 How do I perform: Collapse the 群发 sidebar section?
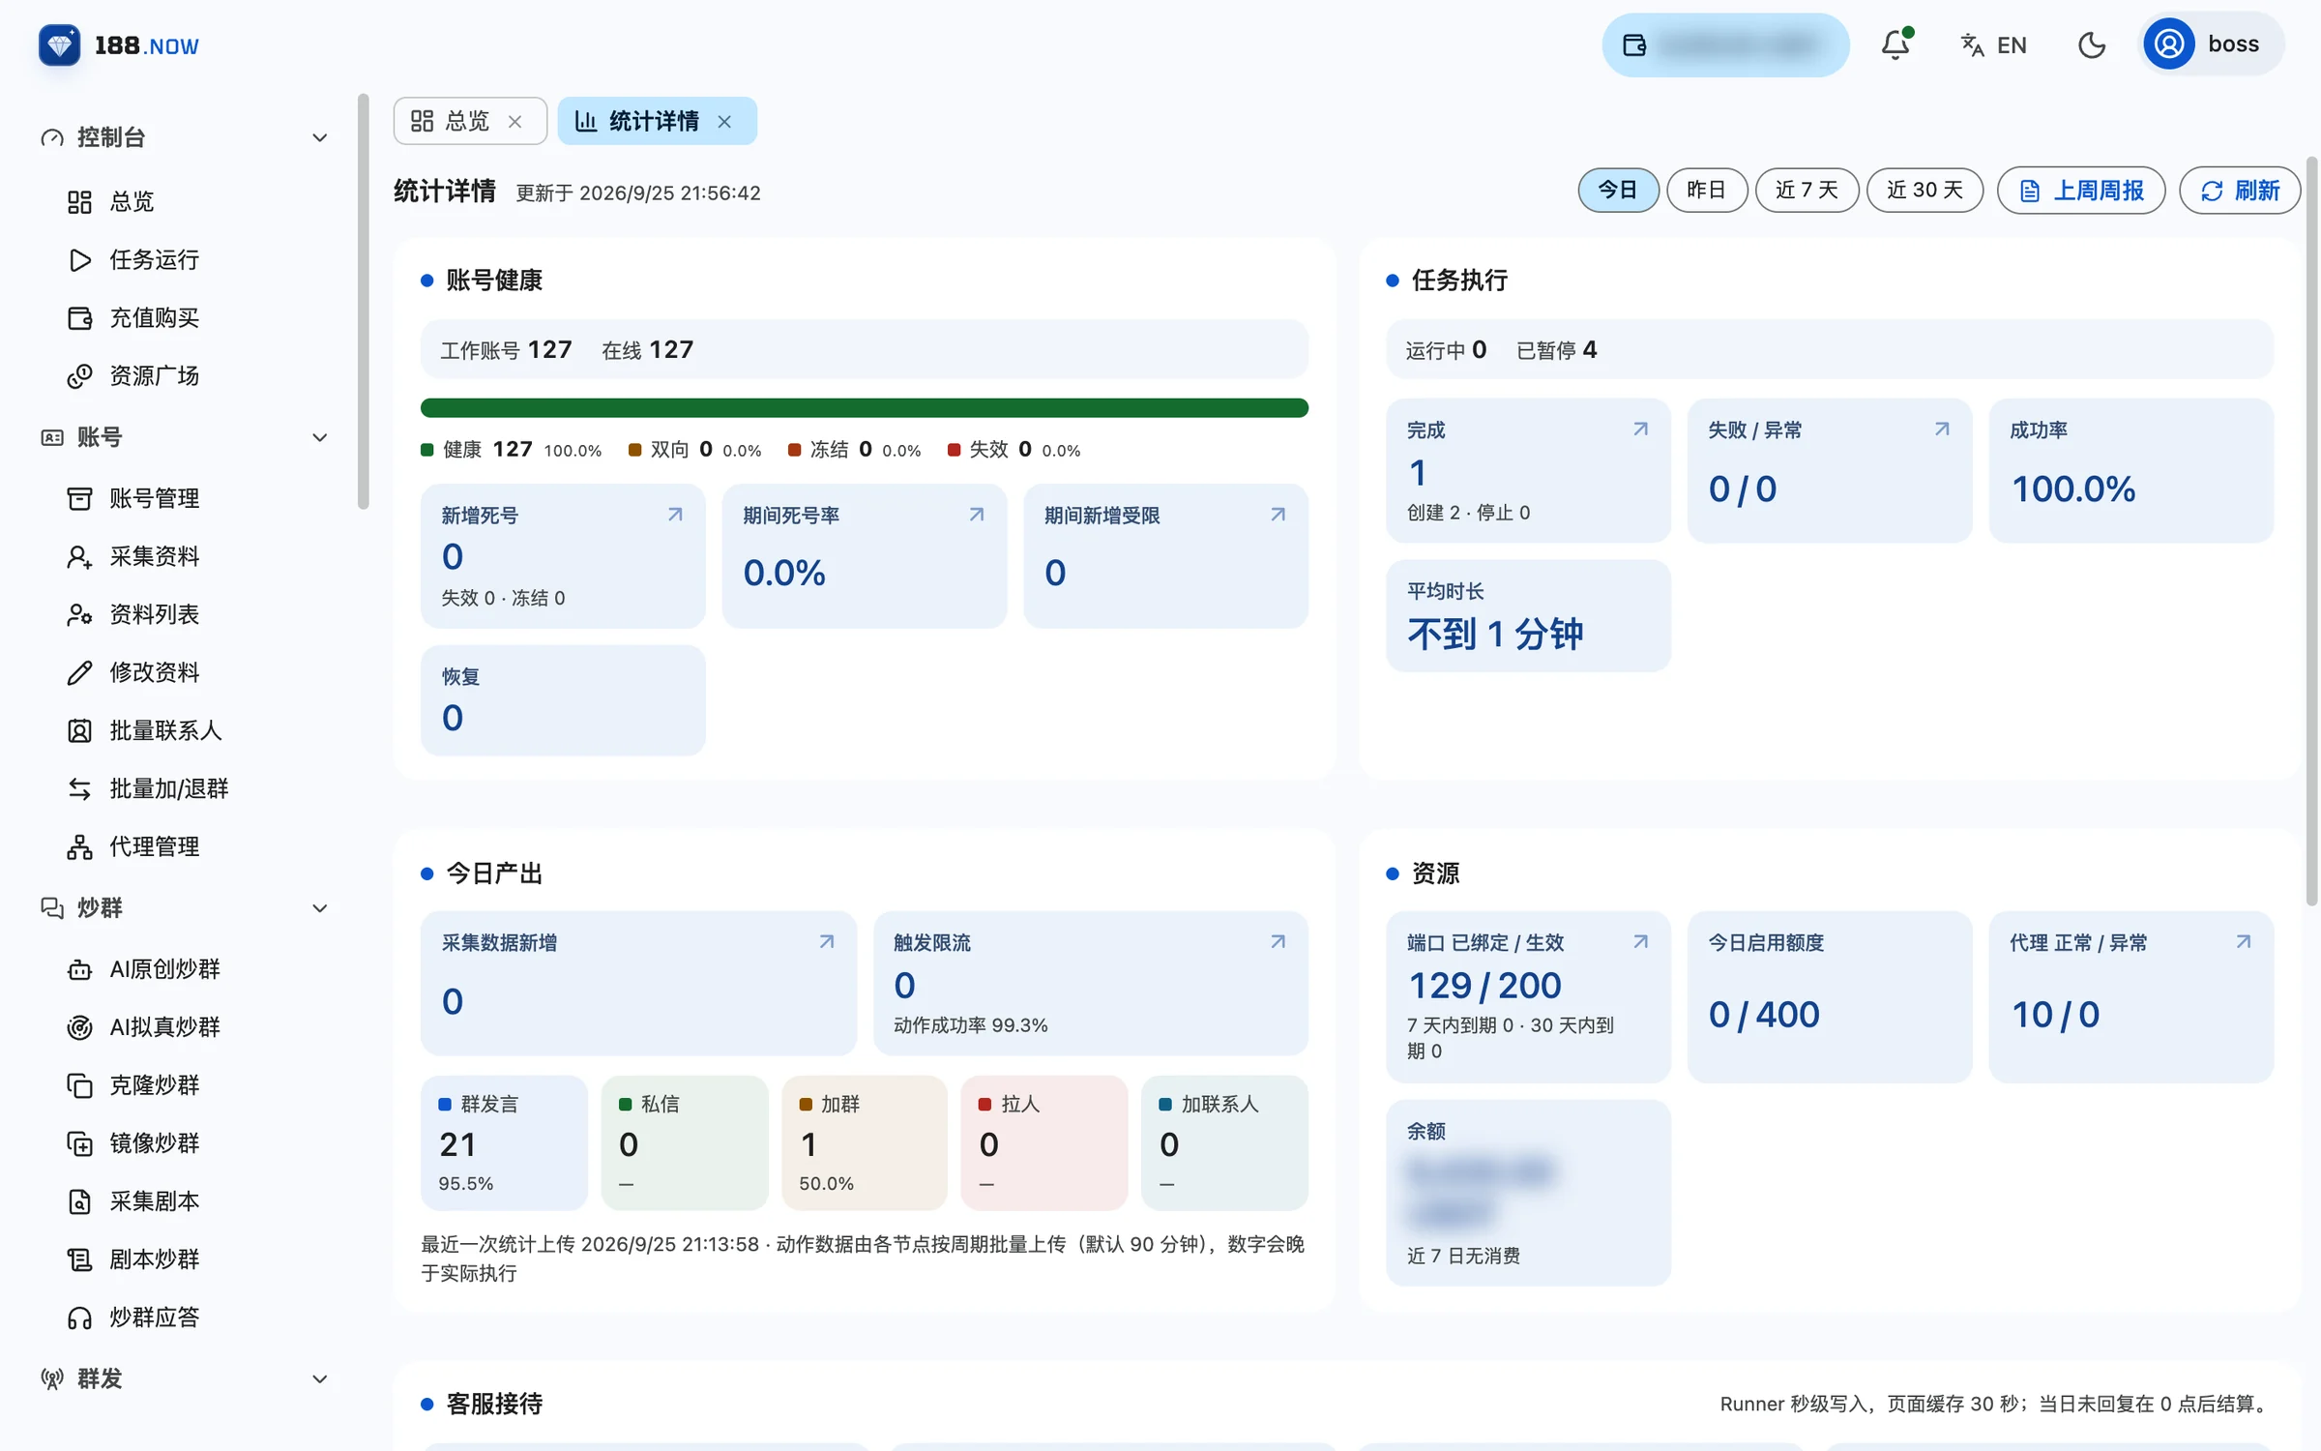(320, 1378)
